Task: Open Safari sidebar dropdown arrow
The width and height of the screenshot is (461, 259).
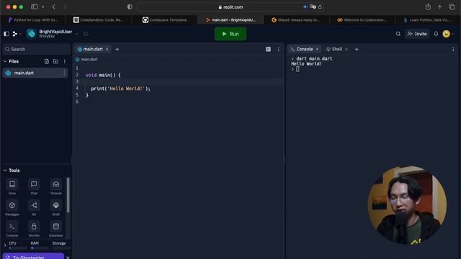Action: click(x=43, y=6)
